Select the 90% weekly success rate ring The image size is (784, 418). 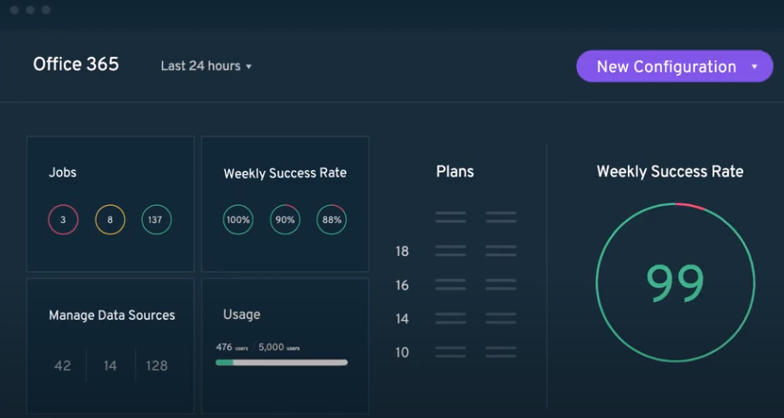click(x=285, y=220)
